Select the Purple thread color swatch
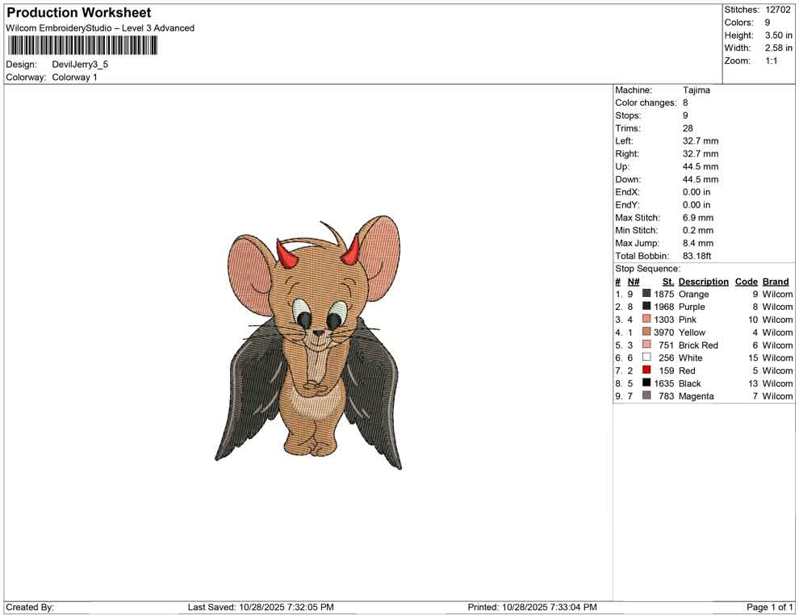The width and height of the screenshot is (799, 615). pyautogui.click(x=646, y=306)
